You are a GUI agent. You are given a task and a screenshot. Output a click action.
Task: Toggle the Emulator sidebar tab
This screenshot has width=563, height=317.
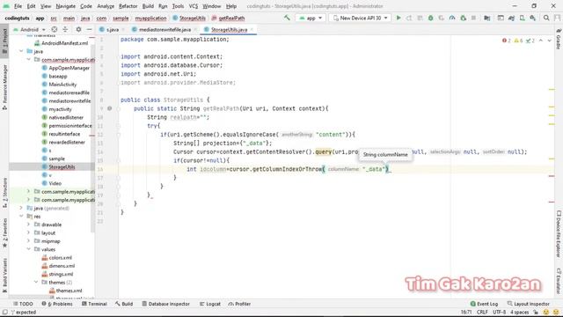pyautogui.click(x=559, y=282)
